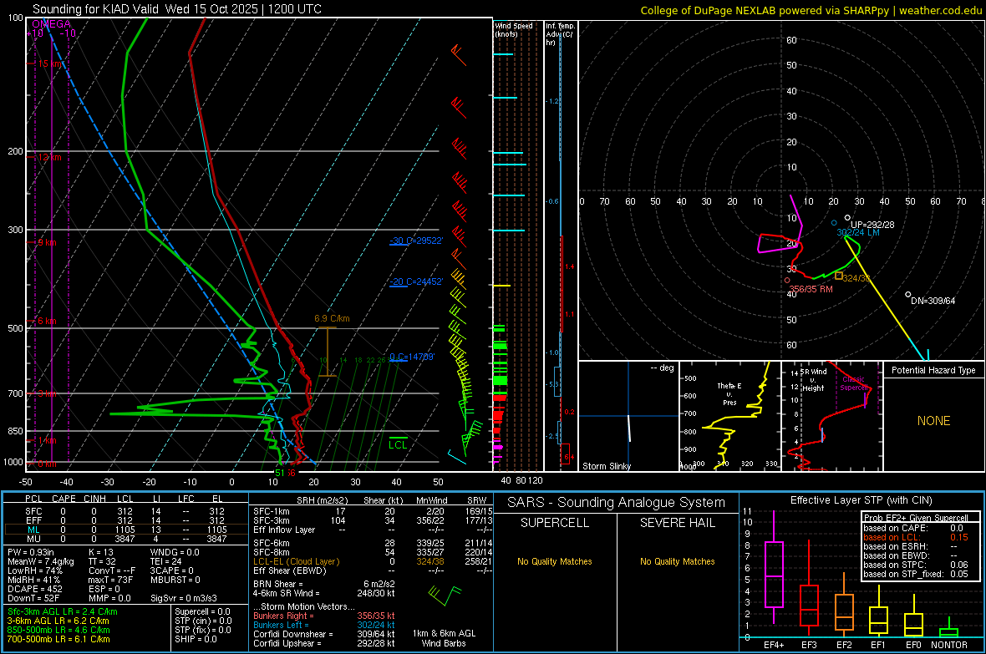Click the '9 km' height marker

coord(47,242)
